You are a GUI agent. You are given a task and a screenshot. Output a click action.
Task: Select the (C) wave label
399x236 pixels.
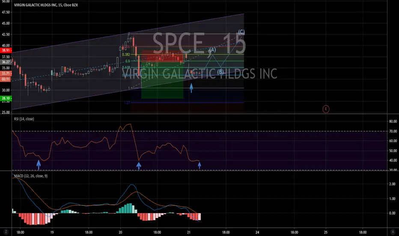tap(241, 32)
